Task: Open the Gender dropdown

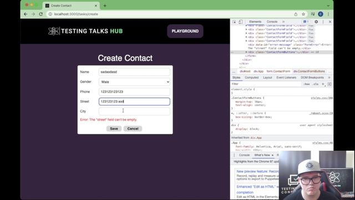Action: tap(134, 82)
